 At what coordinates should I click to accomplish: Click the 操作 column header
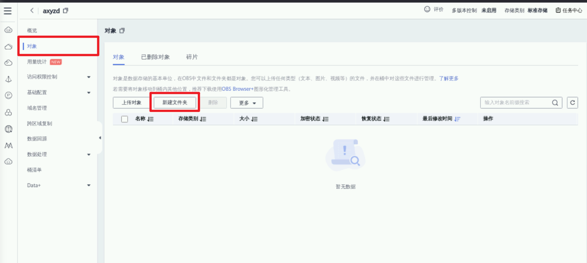point(488,119)
